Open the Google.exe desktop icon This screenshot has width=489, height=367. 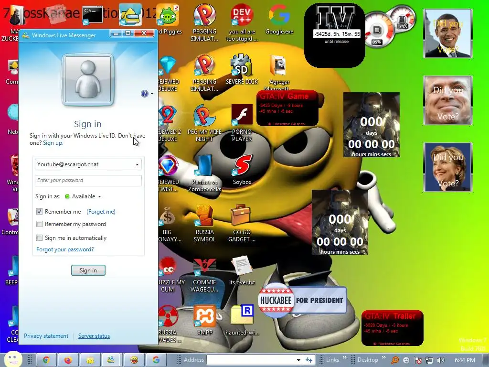[279, 19]
